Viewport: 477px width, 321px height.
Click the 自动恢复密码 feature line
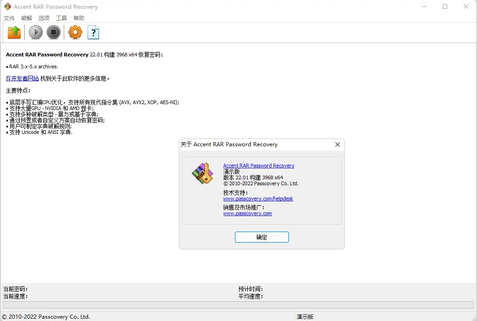pos(55,120)
